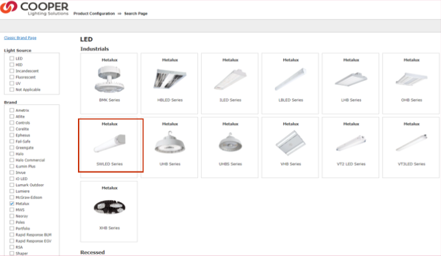Screen dimensions: 441x256
Task: Select the LBLED Series linear fixture tile
Action: [290, 83]
